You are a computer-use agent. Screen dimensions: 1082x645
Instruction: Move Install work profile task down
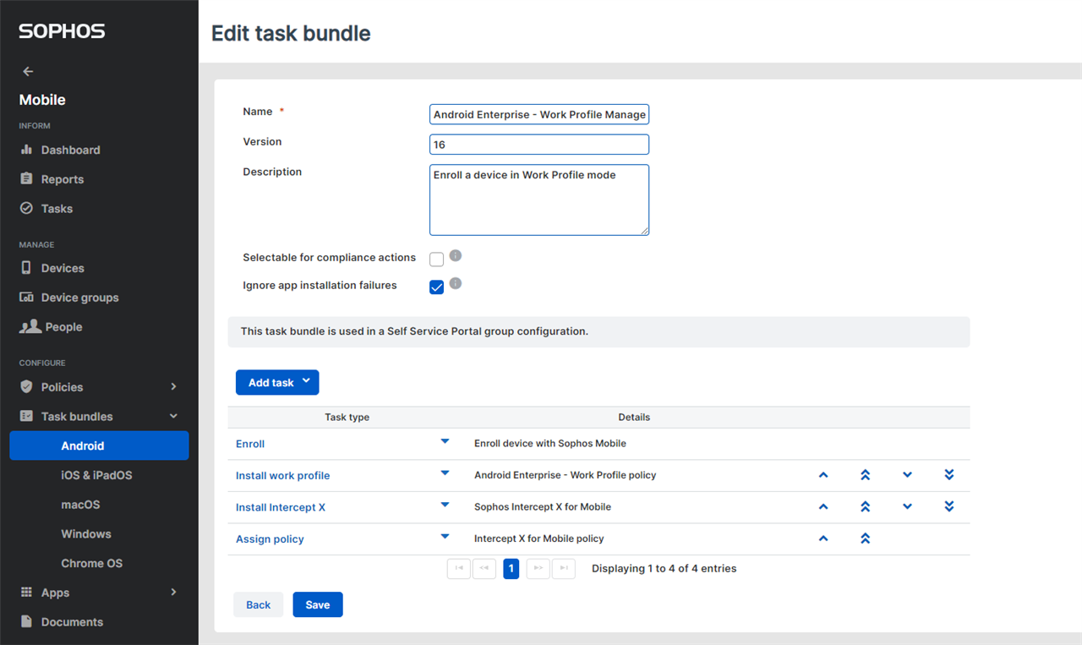pos(907,475)
